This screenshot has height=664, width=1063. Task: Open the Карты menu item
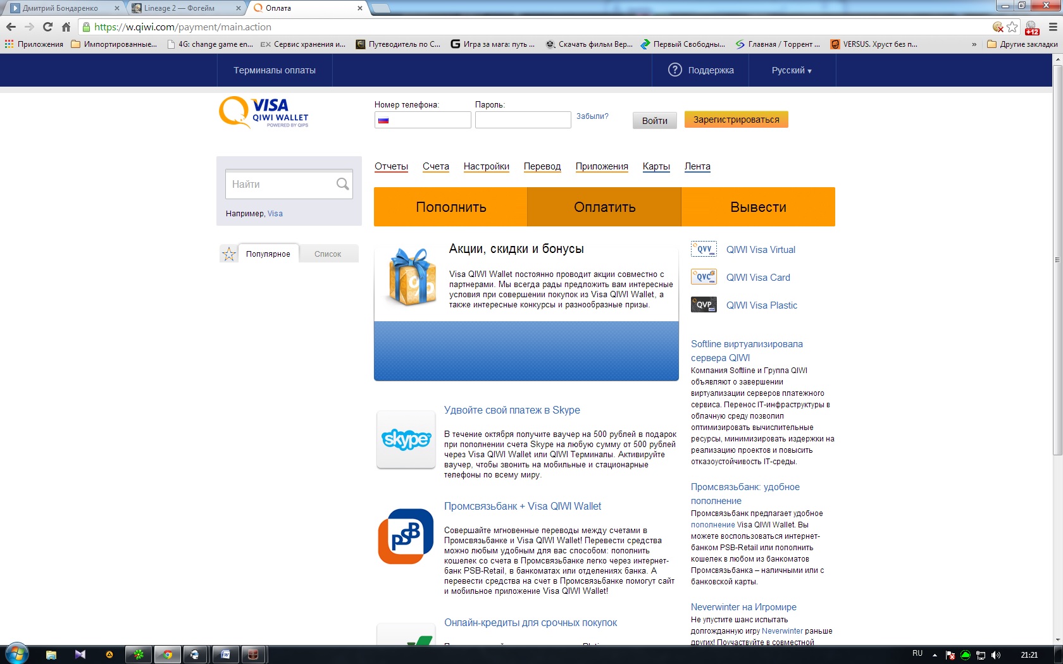pos(656,166)
